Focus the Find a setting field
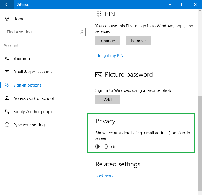 pyautogui.click(x=45, y=32)
